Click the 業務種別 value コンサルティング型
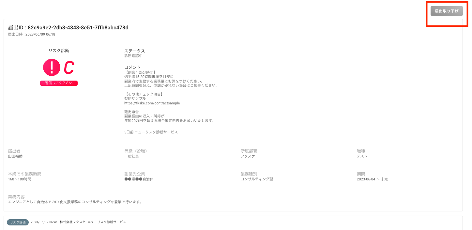The image size is (472, 230). click(x=257, y=179)
